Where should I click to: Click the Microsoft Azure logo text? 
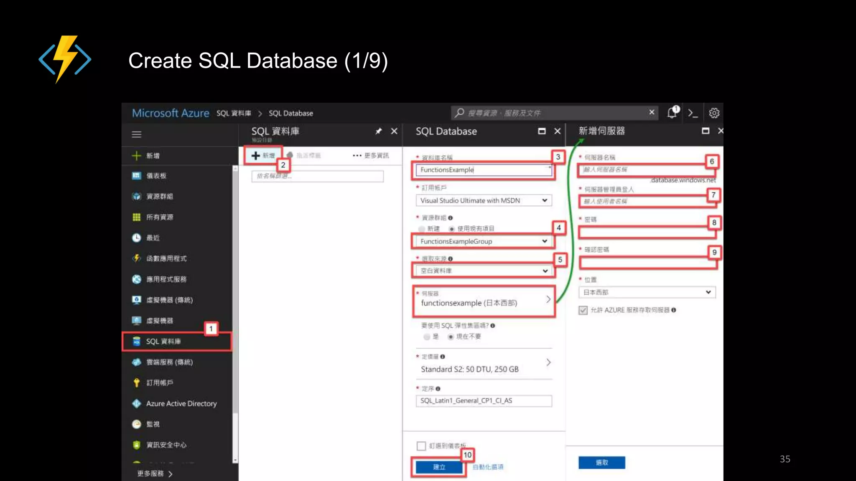[x=171, y=113]
